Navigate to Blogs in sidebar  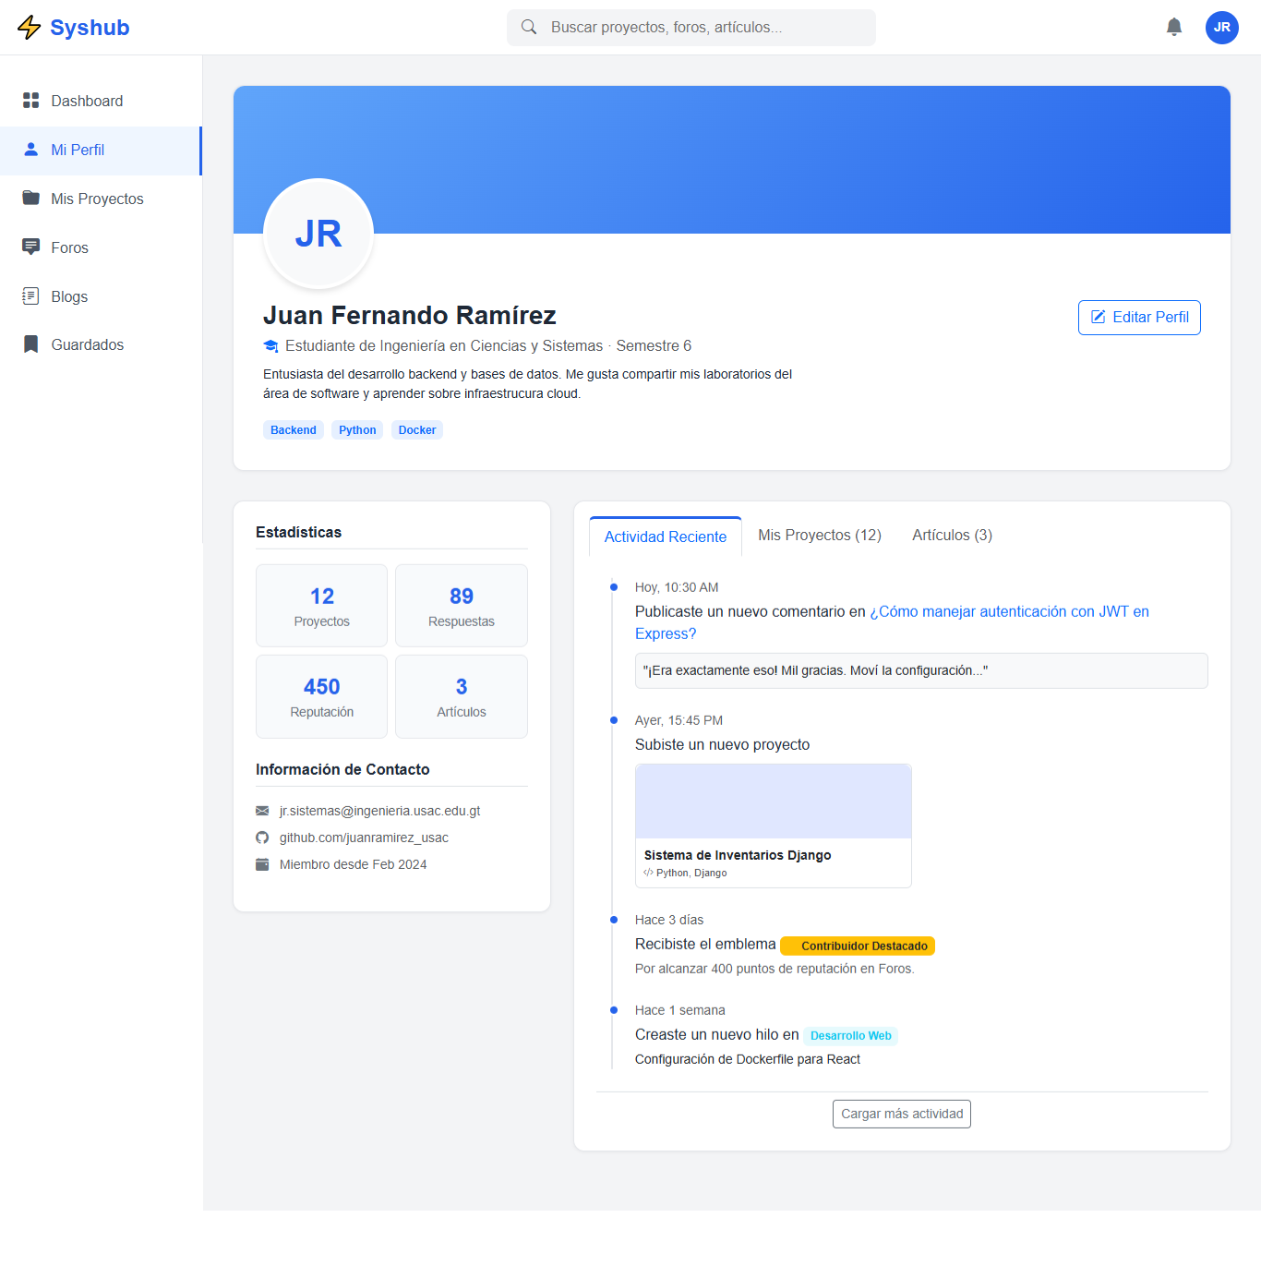tap(69, 296)
